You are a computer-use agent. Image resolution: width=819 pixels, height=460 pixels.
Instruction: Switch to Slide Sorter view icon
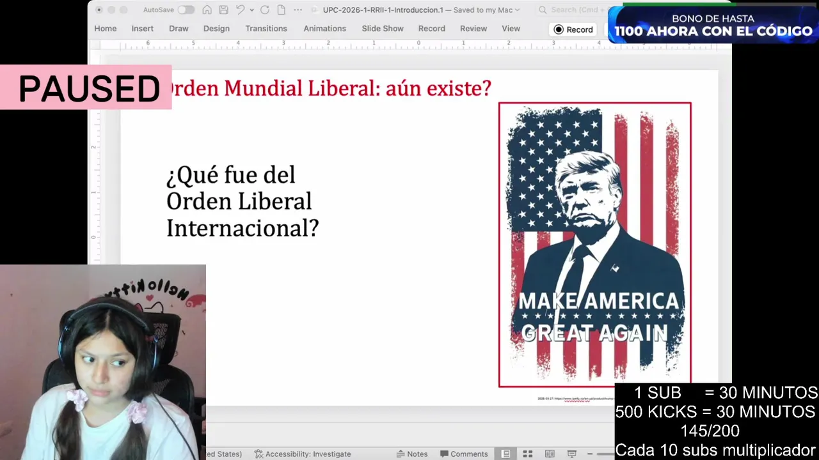528,454
